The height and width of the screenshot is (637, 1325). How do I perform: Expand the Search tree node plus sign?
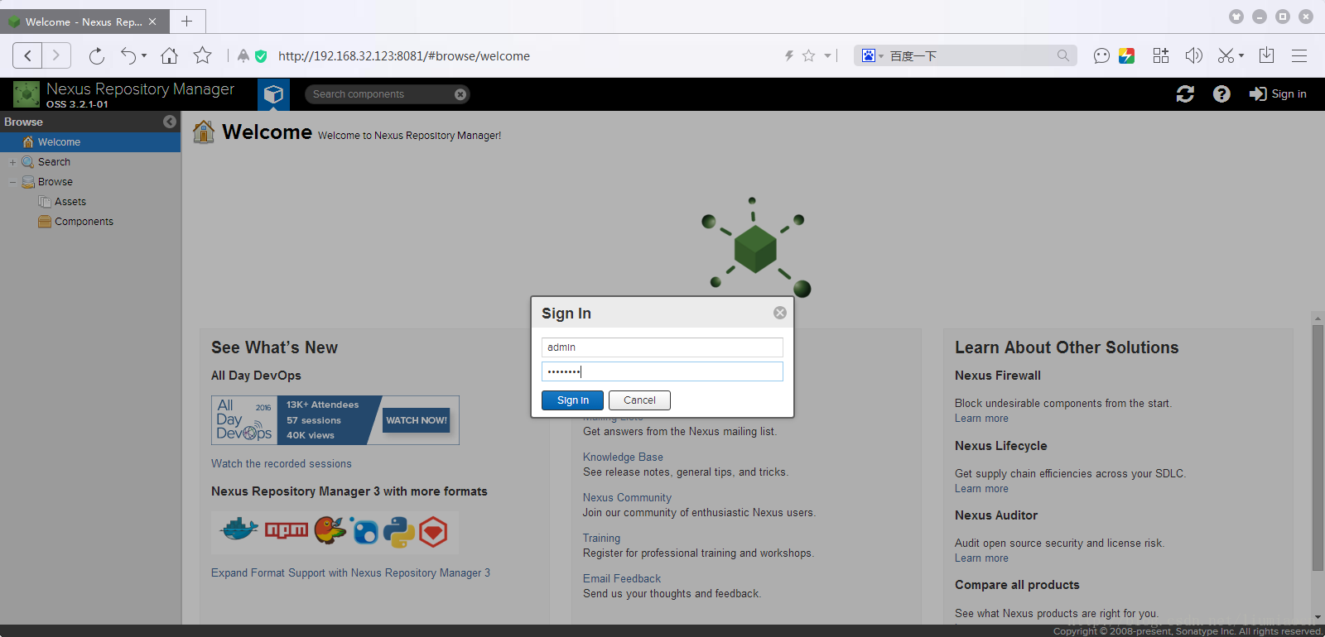12,162
